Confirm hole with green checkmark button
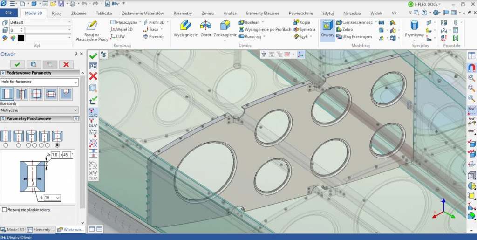477x240 pixels. pos(17,64)
